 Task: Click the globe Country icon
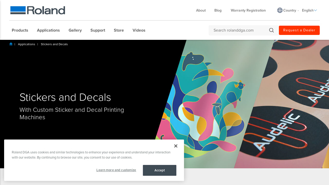coord(280,10)
